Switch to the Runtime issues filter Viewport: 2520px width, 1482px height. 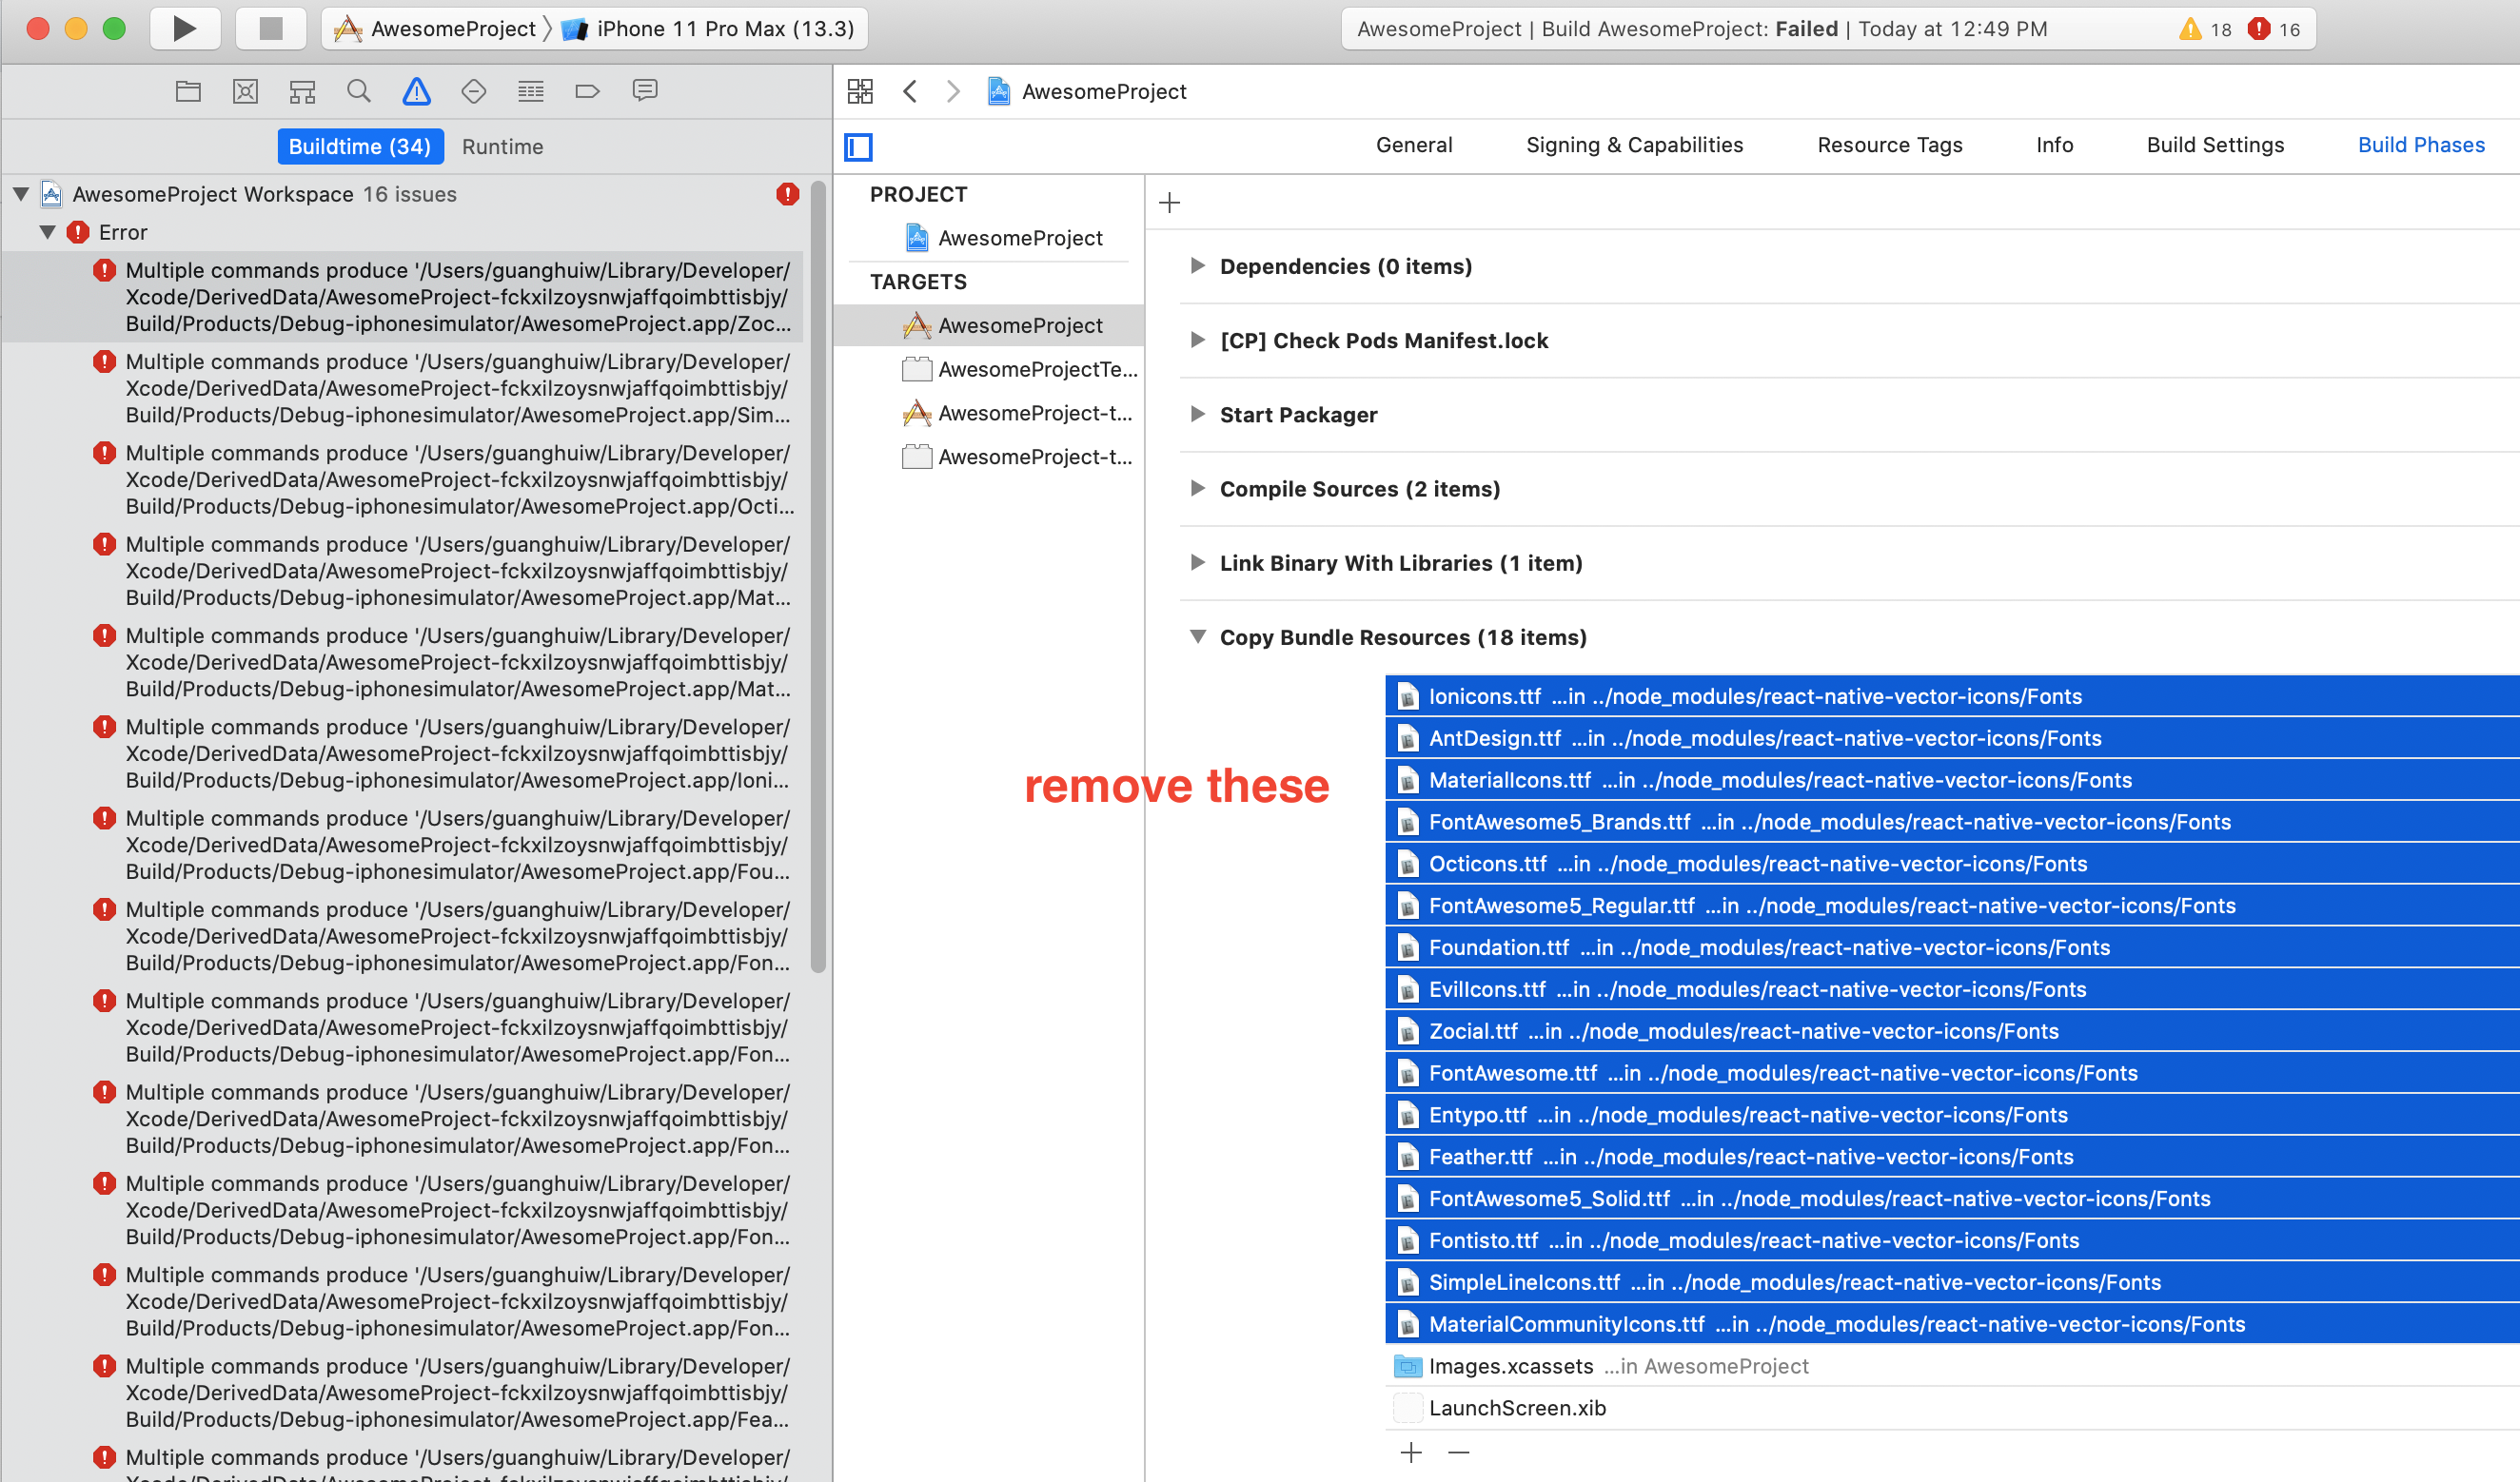click(x=502, y=146)
